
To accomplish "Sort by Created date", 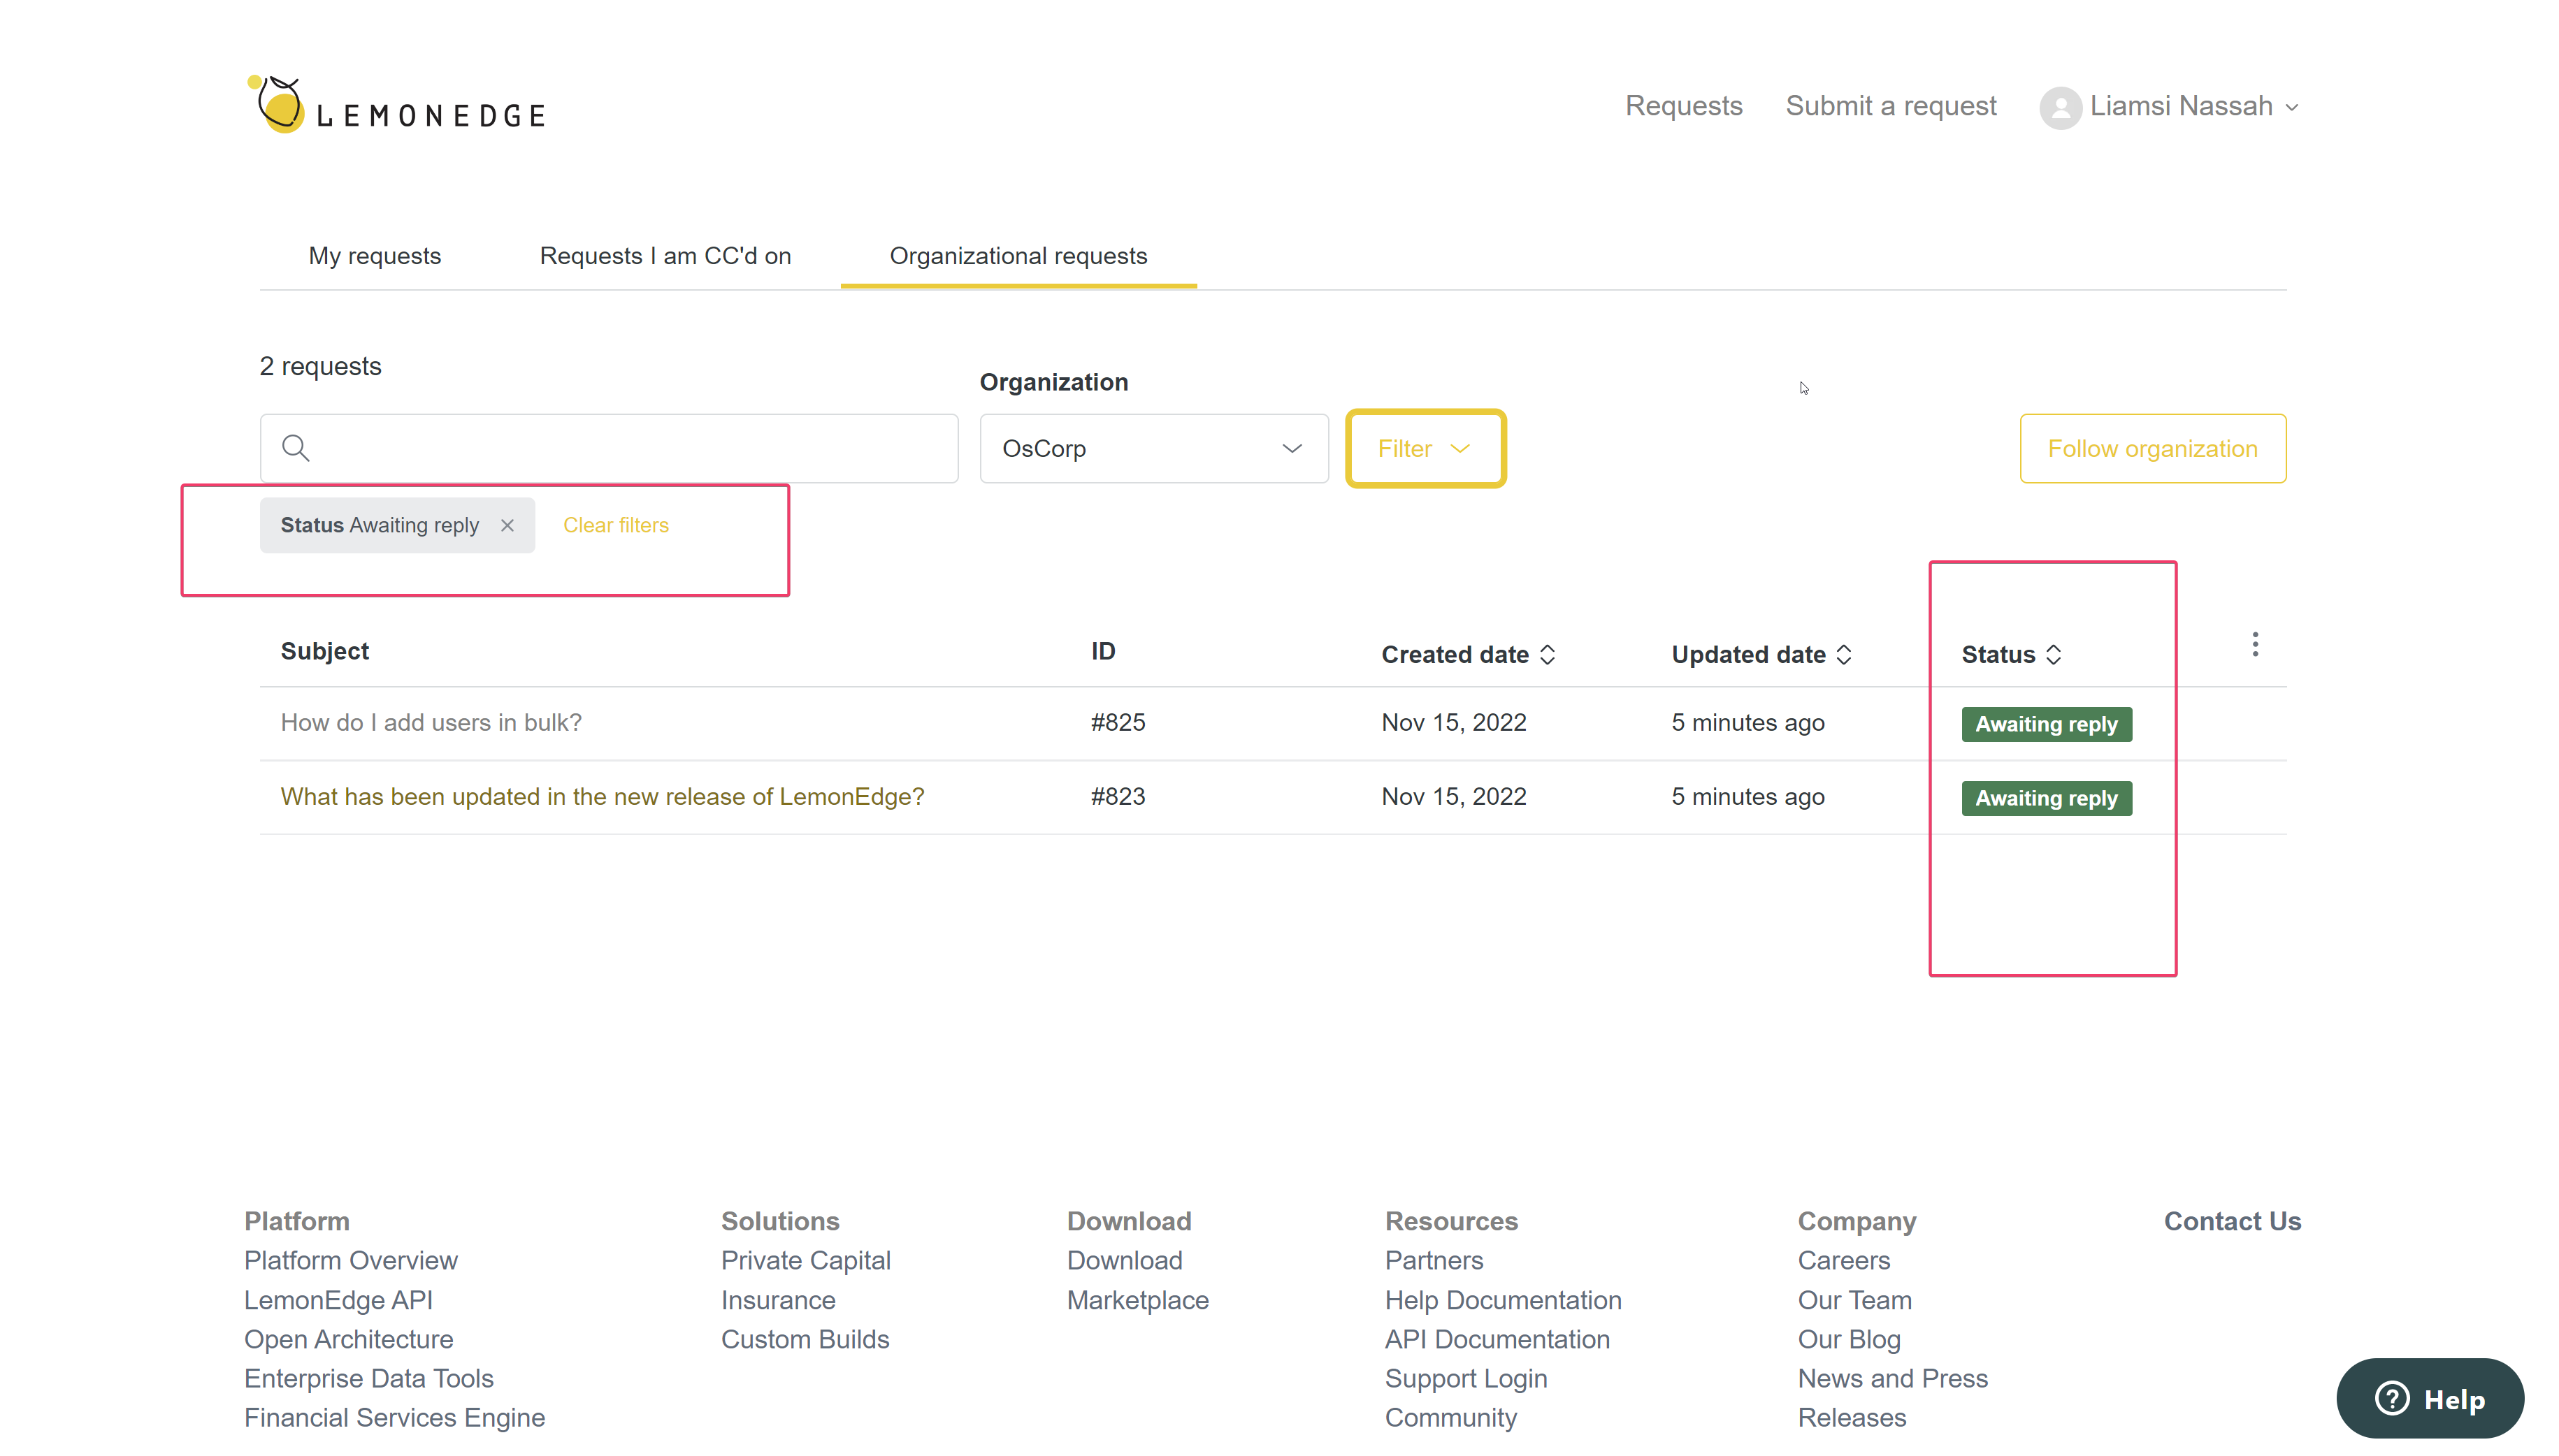I will click(x=1469, y=654).
